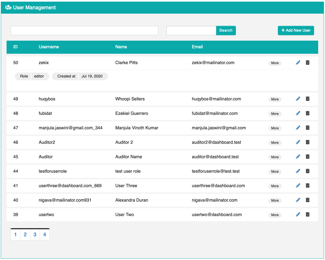
Task: Expand More details for testforuserrole
Action: [x=275, y=172]
